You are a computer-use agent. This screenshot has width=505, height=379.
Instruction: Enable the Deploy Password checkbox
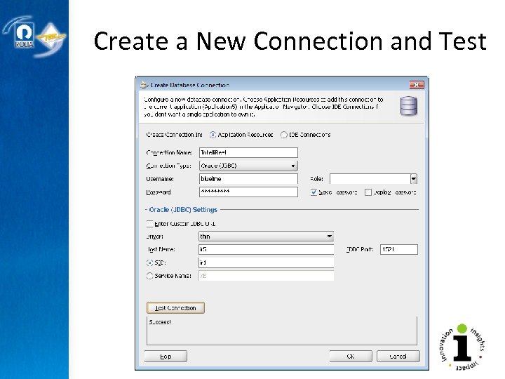[x=368, y=192]
